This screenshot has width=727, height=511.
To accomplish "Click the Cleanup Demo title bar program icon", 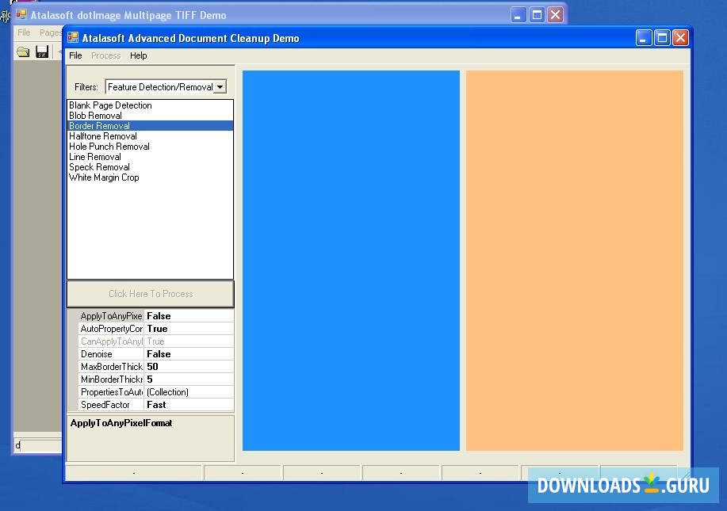I will 72,37.
